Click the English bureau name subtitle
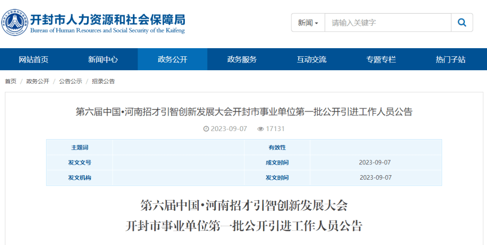This screenshot has width=487, height=245. (x=107, y=30)
